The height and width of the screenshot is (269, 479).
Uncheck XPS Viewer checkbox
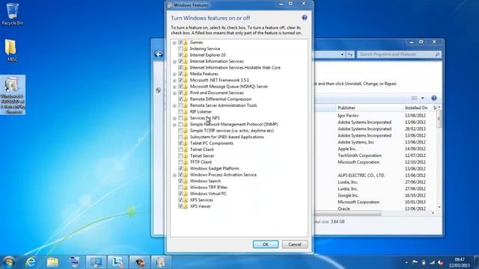(x=180, y=206)
